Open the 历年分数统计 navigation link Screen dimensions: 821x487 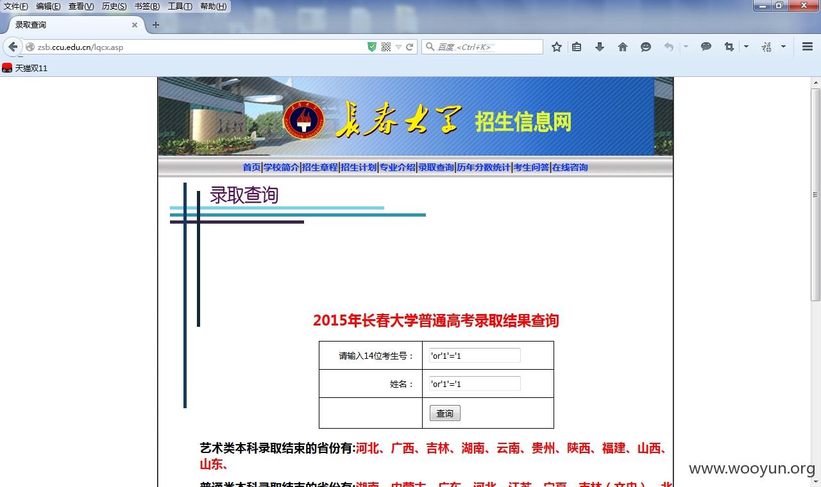(x=483, y=167)
